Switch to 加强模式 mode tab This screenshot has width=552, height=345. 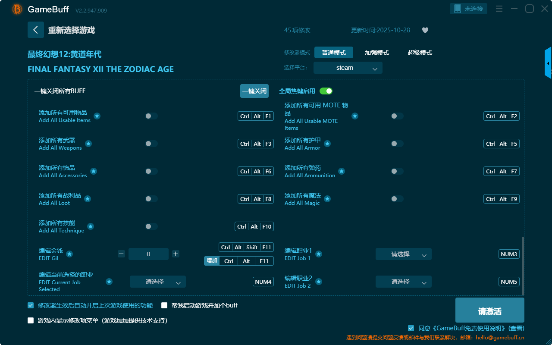pos(376,53)
